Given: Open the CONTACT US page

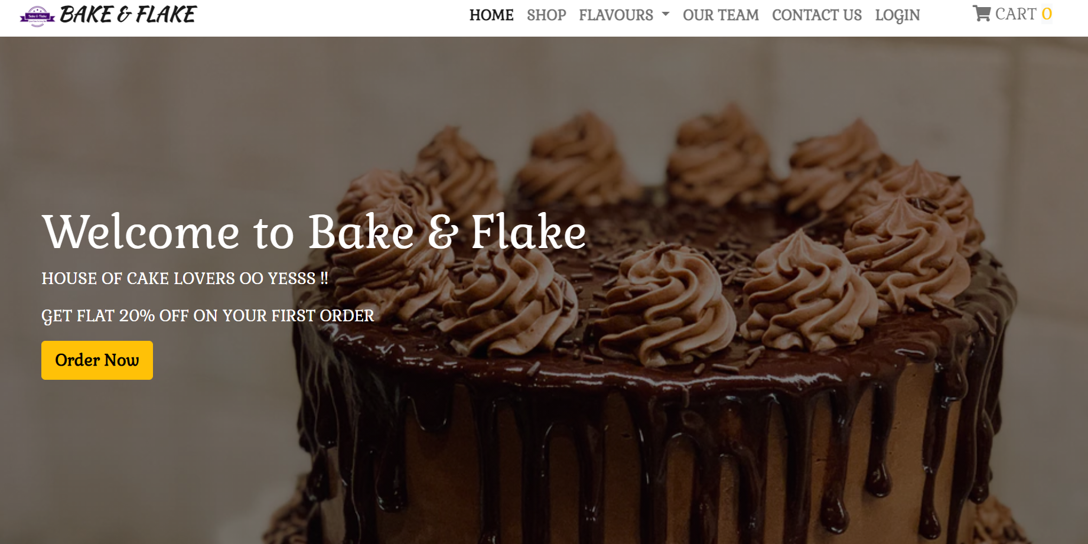Looking at the screenshot, I should (817, 15).
